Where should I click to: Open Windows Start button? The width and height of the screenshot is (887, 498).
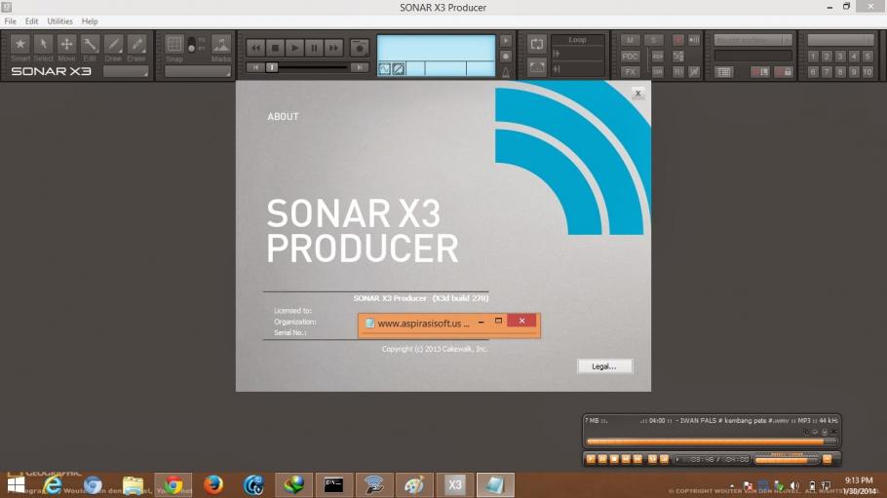pos(16,485)
